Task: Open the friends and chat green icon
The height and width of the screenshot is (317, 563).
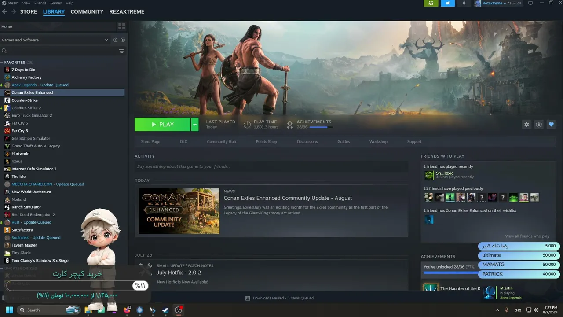Action: point(431,3)
